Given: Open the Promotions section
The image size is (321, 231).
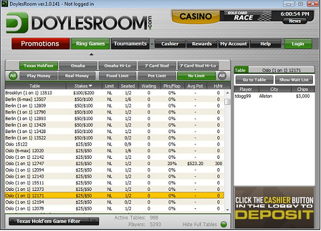Looking at the screenshot, I should [40, 43].
